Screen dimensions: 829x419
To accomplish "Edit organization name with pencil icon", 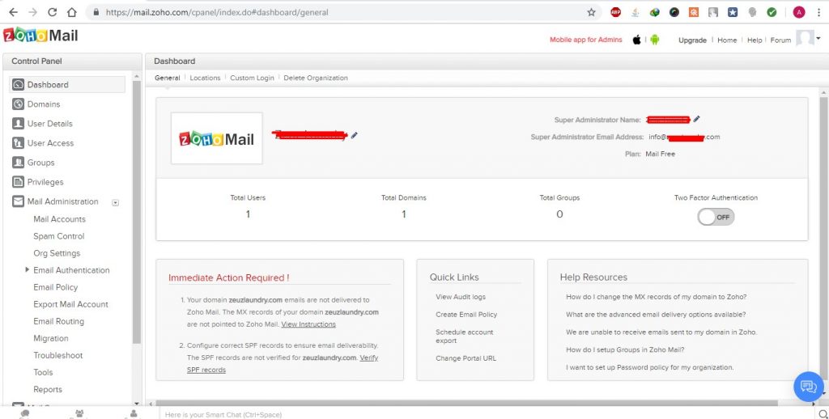I will pos(355,135).
